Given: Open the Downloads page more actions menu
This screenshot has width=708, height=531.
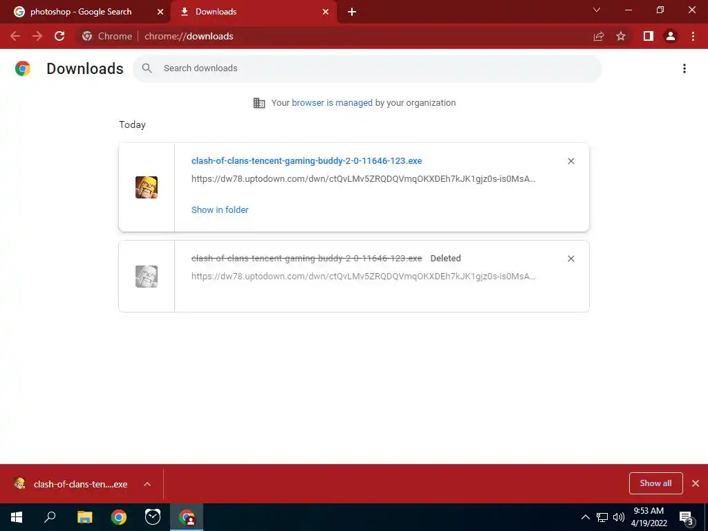Looking at the screenshot, I should [x=684, y=68].
